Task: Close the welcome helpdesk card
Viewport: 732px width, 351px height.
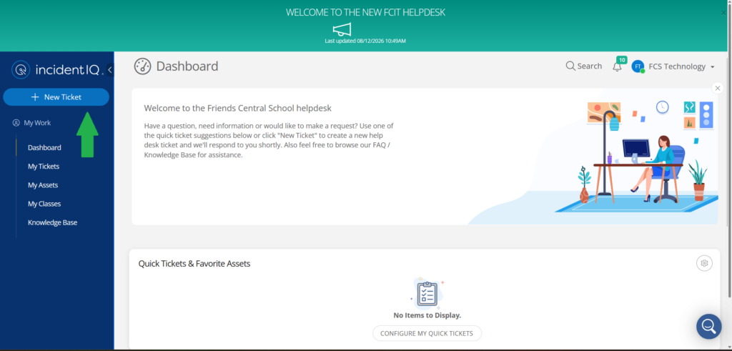Action: pyautogui.click(x=718, y=88)
